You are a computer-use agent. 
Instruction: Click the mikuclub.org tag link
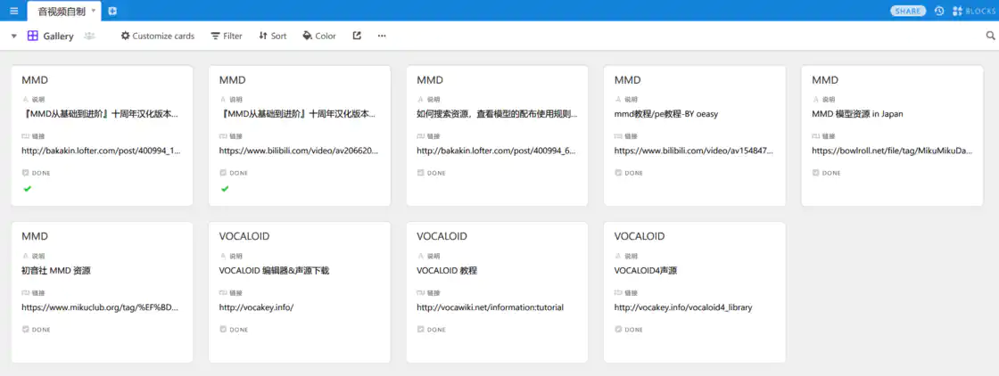click(x=100, y=308)
